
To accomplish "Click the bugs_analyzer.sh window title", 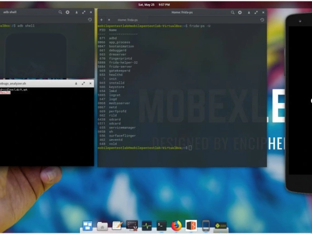I will (x=13, y=84).
